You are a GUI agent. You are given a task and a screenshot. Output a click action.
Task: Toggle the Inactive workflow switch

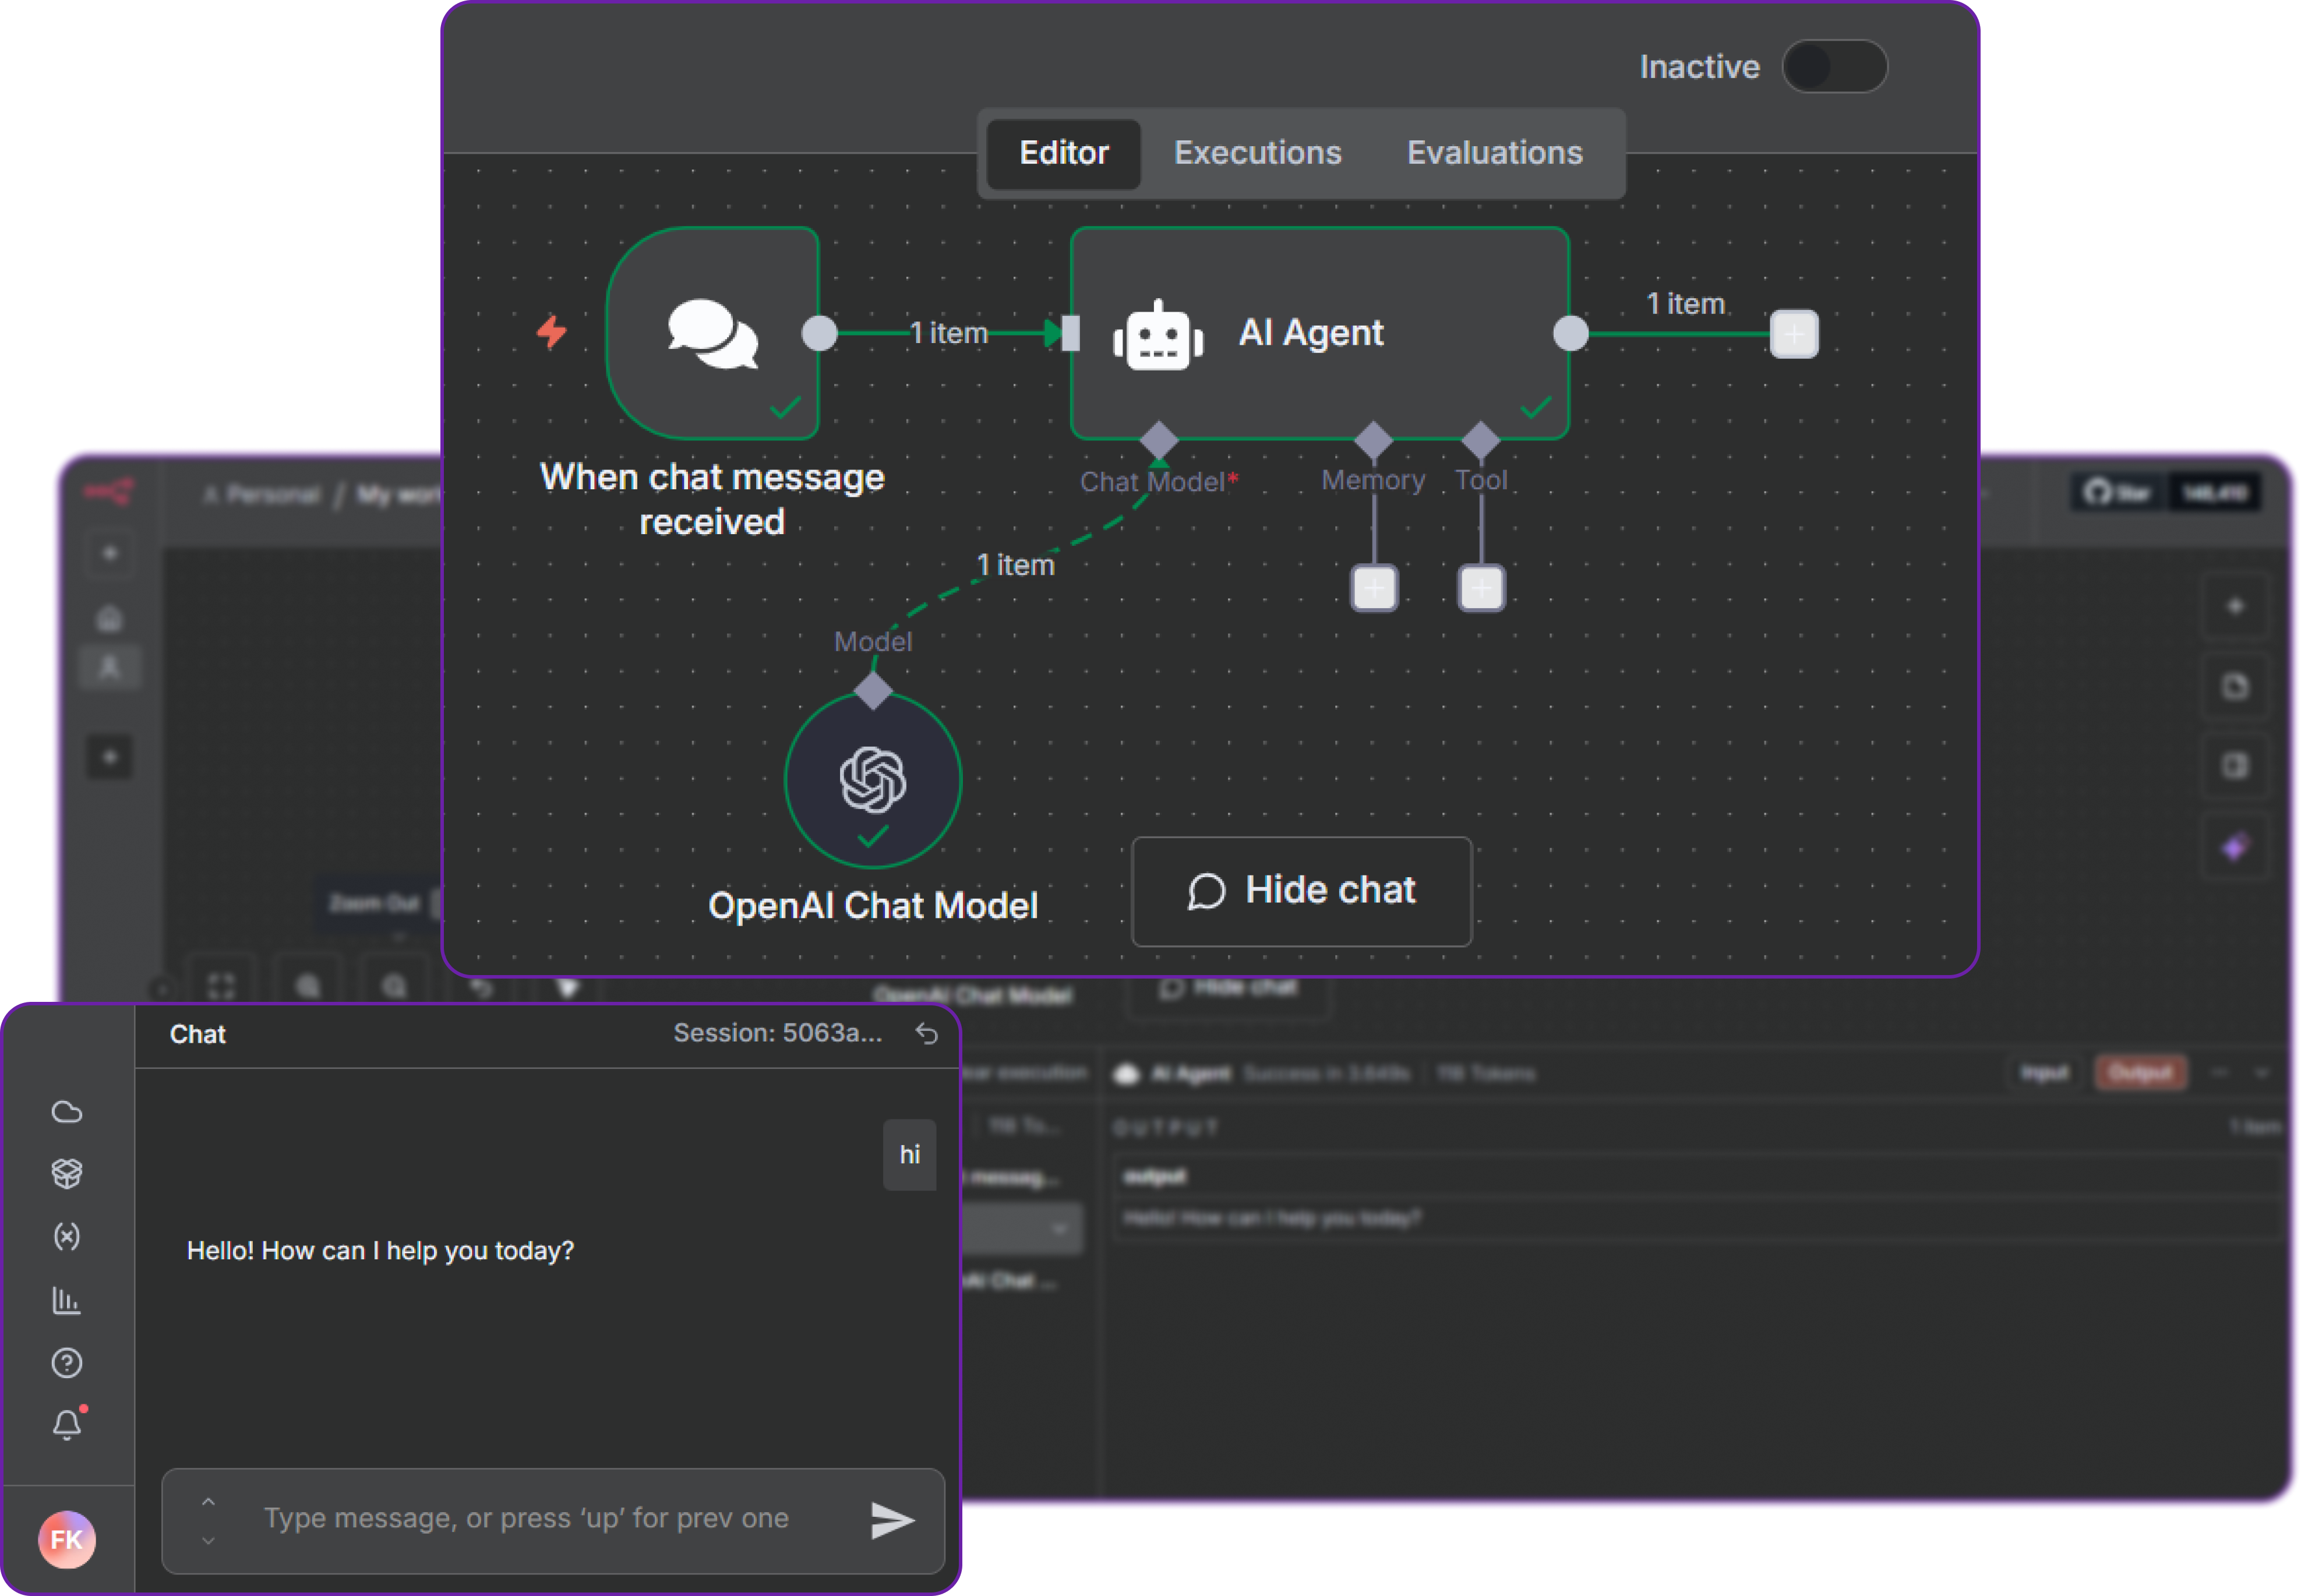pyautogui.click(x=1834, y=67)
